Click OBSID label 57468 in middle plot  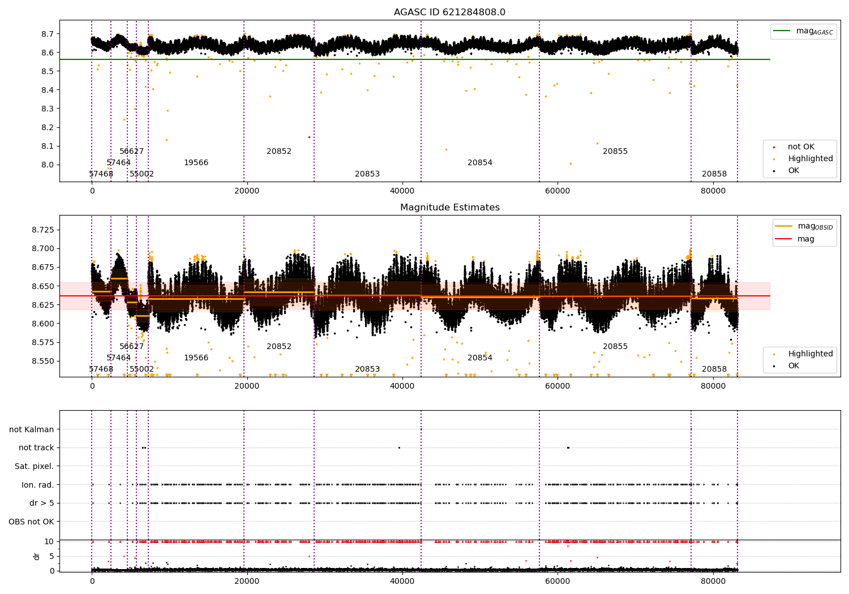click(x=101, y=369)
